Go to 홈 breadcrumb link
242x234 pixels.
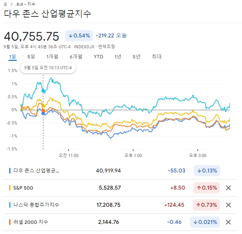coord(5,4)
